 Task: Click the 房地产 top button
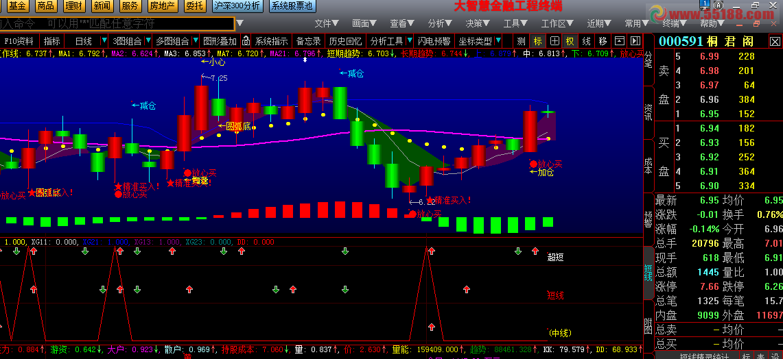(162, 6)
